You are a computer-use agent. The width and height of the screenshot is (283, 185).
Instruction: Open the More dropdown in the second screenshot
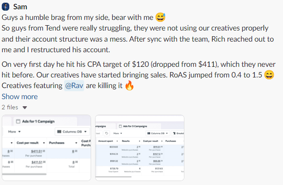pyautogui.click(x=118, y=133)
